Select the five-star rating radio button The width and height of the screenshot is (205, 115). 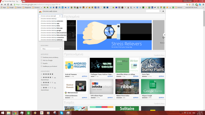click(x=41, y=74)
